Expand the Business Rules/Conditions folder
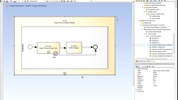 click(x=142, y=3)
